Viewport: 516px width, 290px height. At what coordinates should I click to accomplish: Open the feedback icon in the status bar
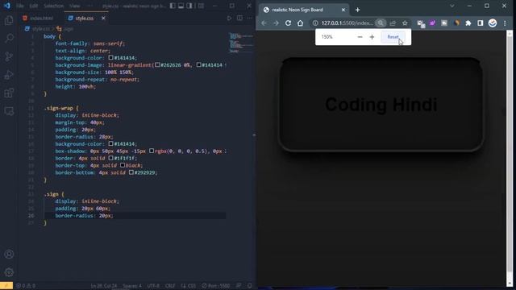pos(239,286)
